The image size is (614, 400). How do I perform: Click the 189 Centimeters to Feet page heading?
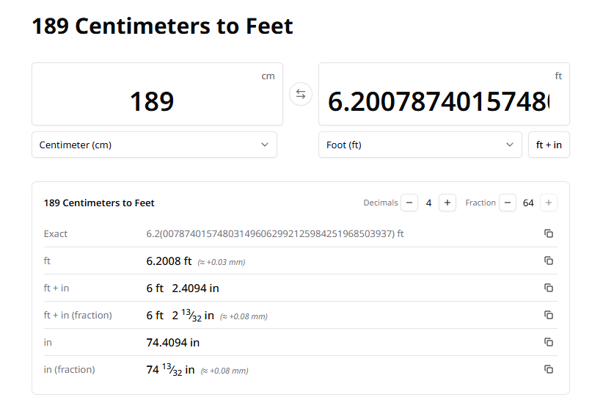tap(163, 26)
